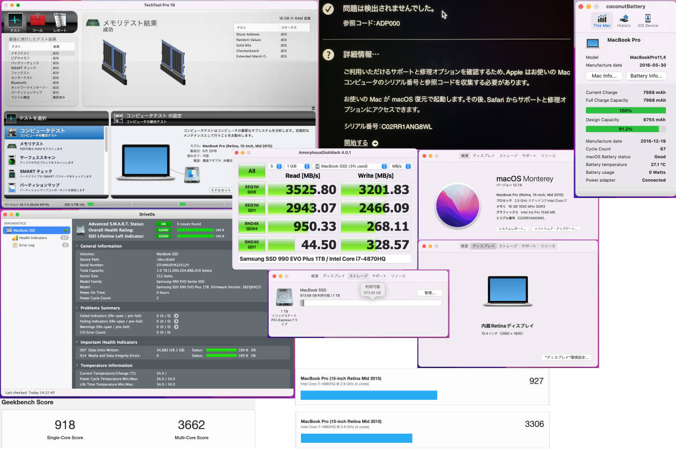Open サポート tab in the macOS Monterey window
This screenshot has width=676, height=450.
point(528,156)
